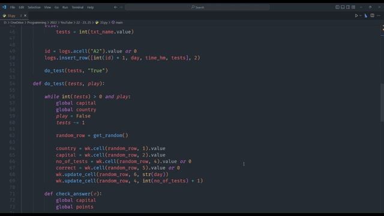Viewport: 384px width, 216px height.
Task: Open the Go menu
Action: coord(56,7)
